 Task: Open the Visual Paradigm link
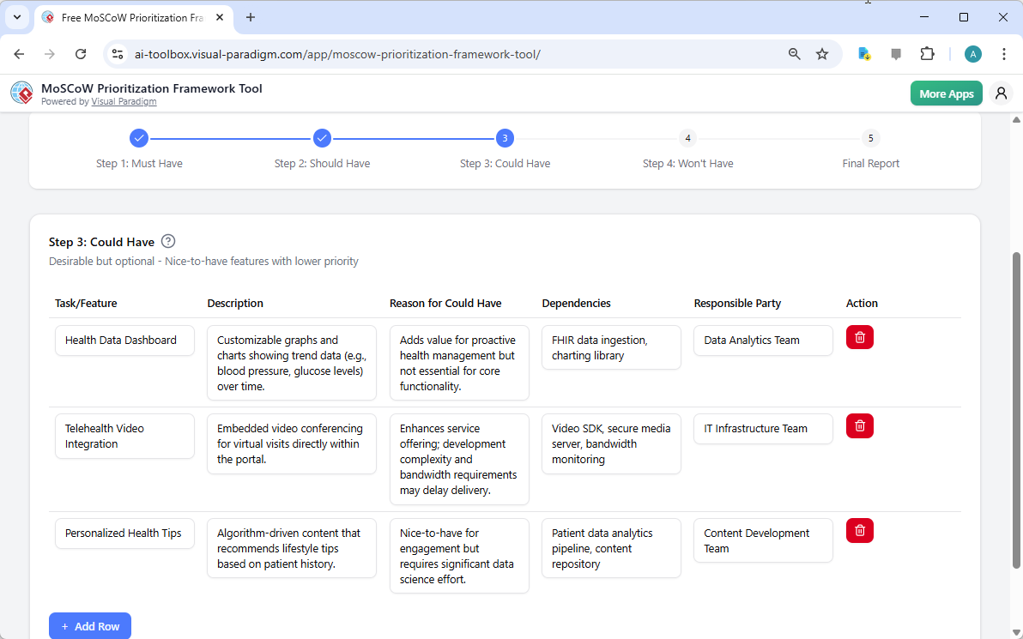(x=124, y=101)
